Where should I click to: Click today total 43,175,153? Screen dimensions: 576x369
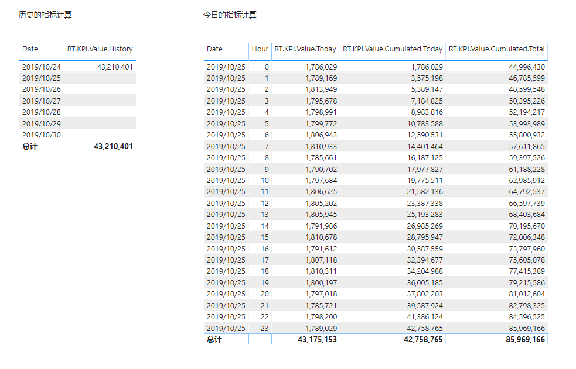[x=318, y=339]
